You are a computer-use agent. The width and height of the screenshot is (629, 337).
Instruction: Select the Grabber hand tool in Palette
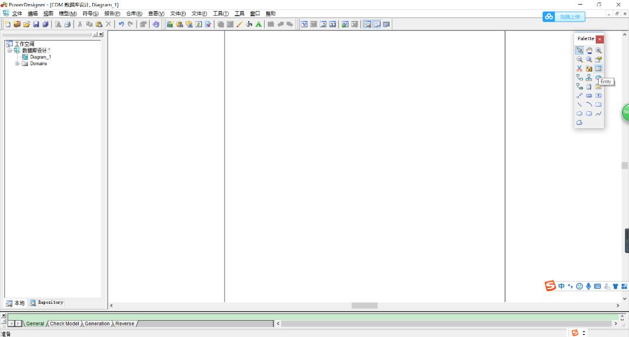point(589,51)
